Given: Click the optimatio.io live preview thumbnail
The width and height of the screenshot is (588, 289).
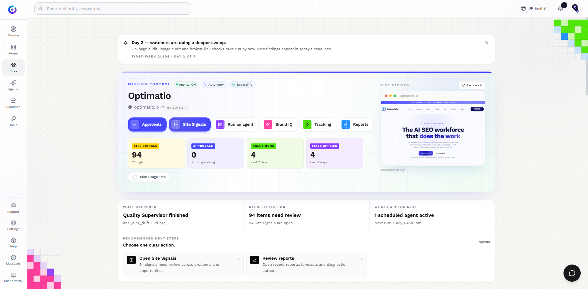Looking at the screenshot, I should click(x=433, y=128).
